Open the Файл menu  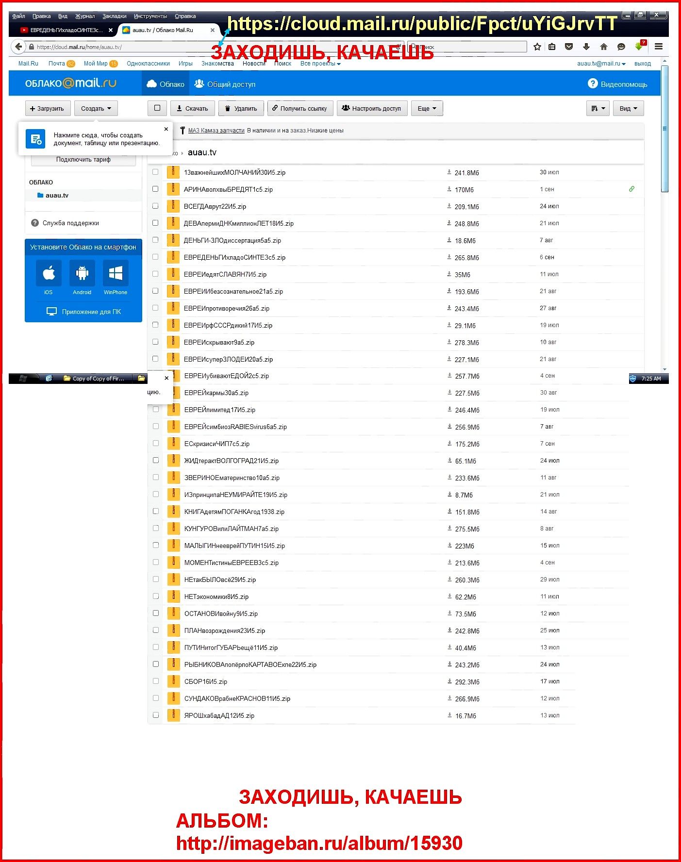pos(18,16)
